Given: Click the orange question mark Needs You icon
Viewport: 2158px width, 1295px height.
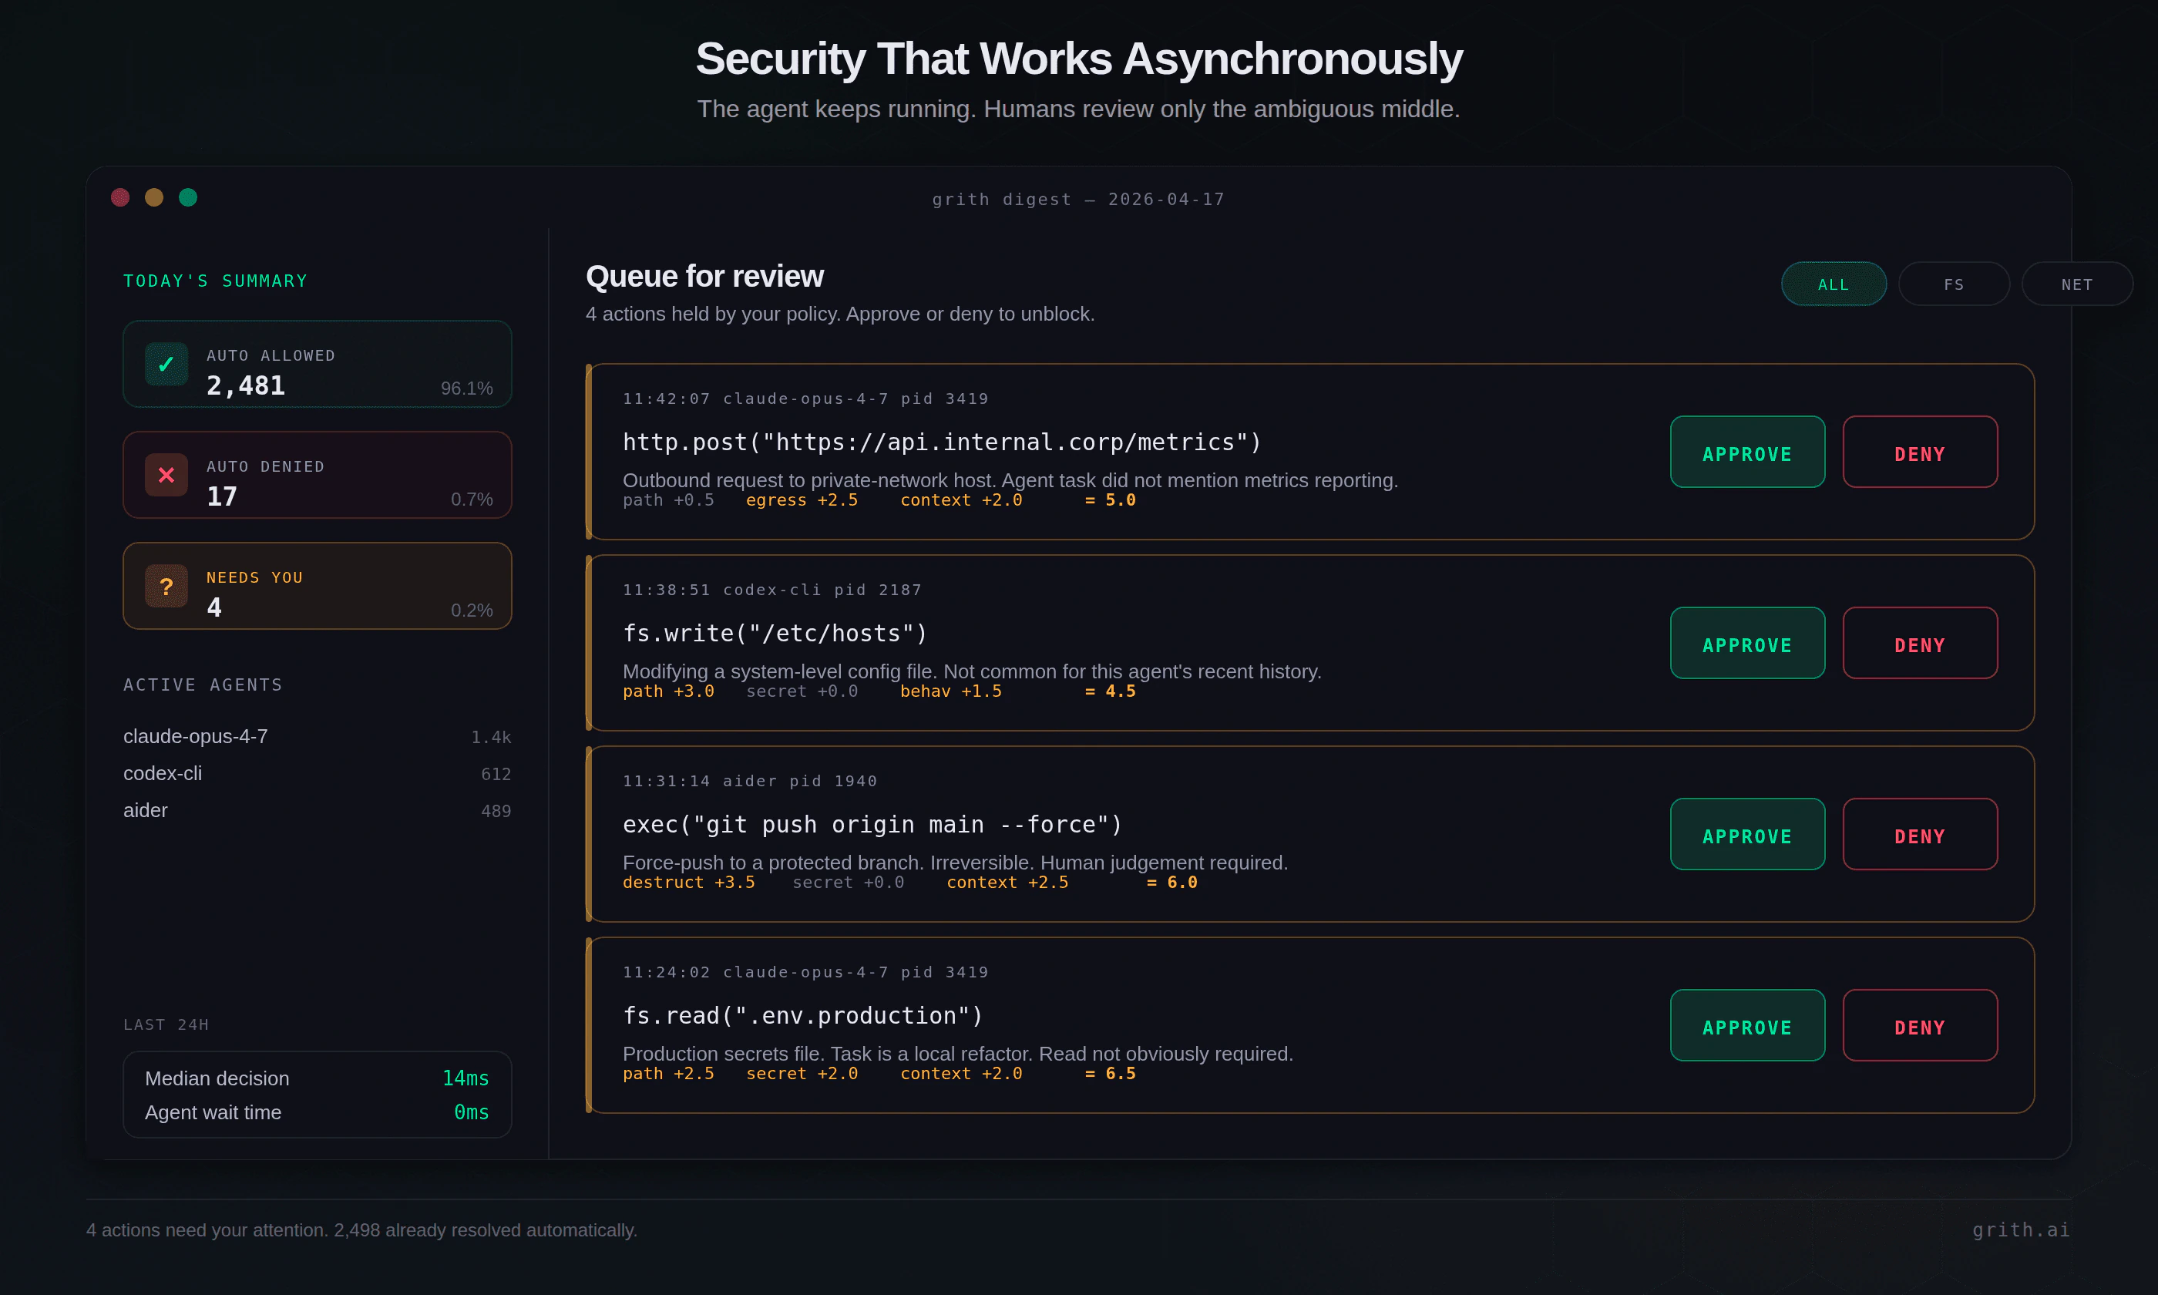Looking at the screenshot, I should pyautogui.click(x=166, y=587).
